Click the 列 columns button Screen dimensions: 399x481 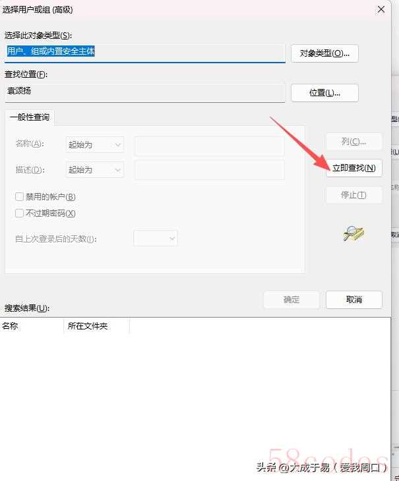tap(354, 142)
